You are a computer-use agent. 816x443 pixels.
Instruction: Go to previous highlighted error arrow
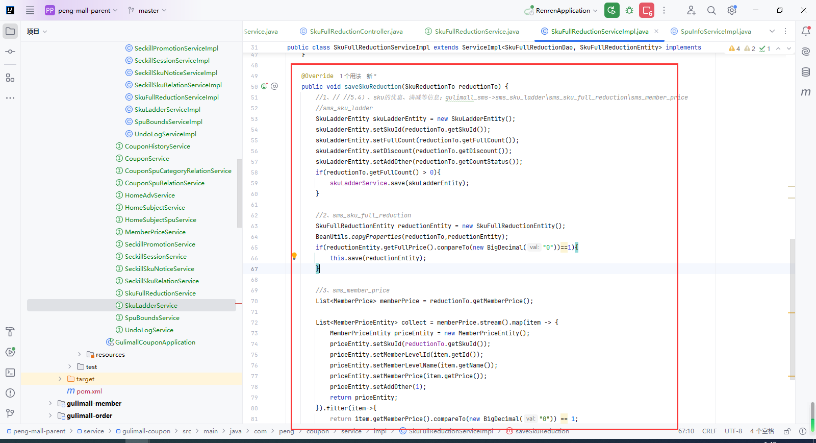click(x=778, y=48)
